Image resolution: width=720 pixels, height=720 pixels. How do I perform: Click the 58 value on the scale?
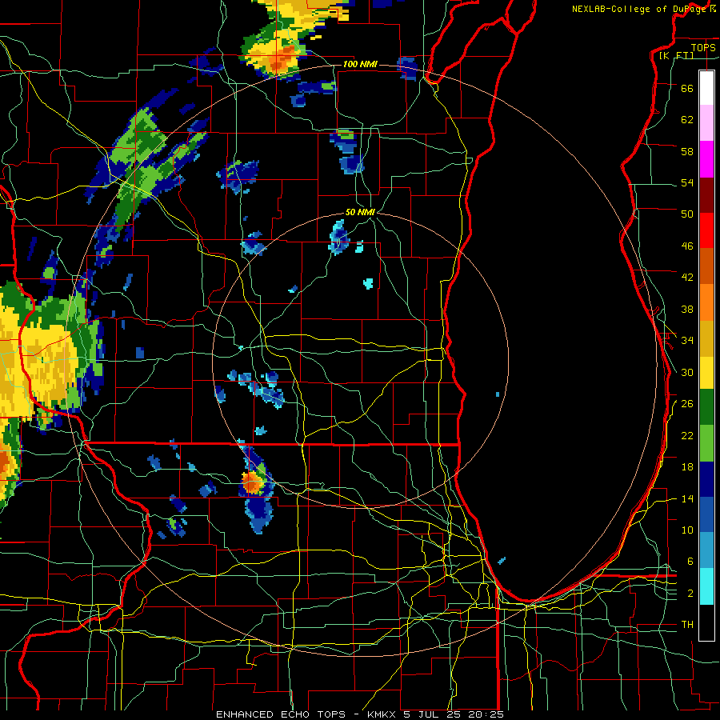(x=687, y=151)
